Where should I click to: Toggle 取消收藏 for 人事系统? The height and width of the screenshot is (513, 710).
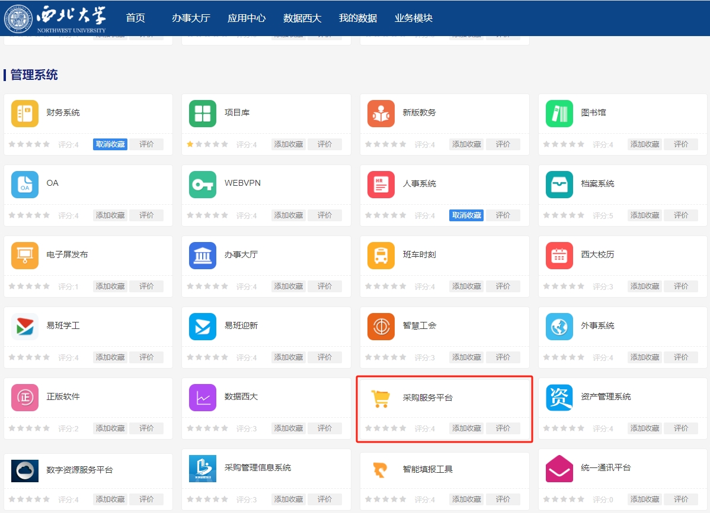(x=466, y=215)
